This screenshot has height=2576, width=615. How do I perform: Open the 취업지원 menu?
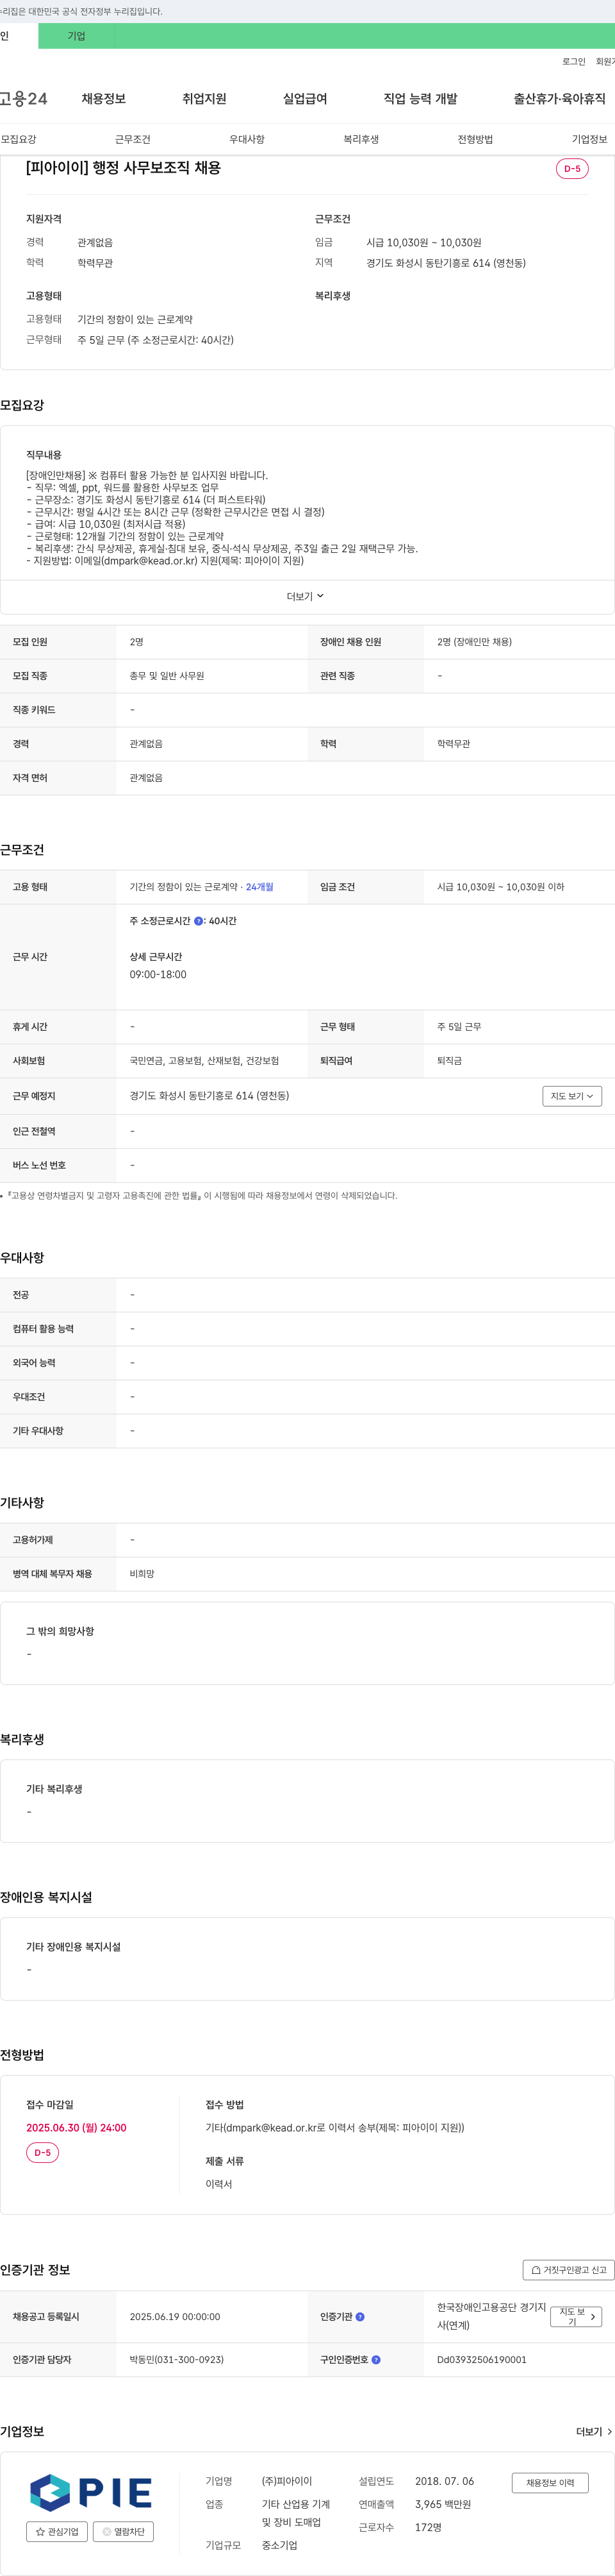(x=204, y=99)
